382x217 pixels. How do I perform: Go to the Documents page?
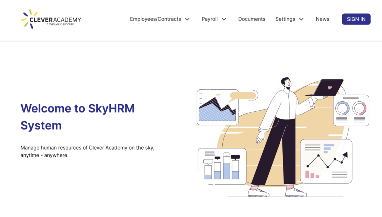point(252,19)
